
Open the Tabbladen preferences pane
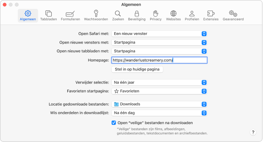tap(48, 16)
